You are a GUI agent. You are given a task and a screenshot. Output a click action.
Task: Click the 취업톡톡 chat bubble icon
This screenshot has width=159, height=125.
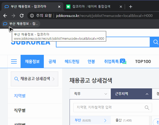(x=123, y=61)
